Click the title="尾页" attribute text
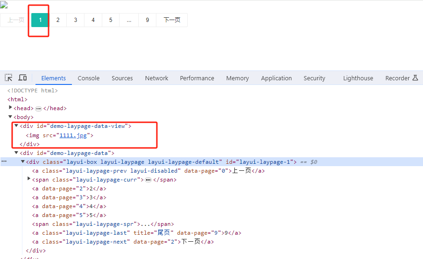This screenshot has width=423, height=259. point(154,233)
